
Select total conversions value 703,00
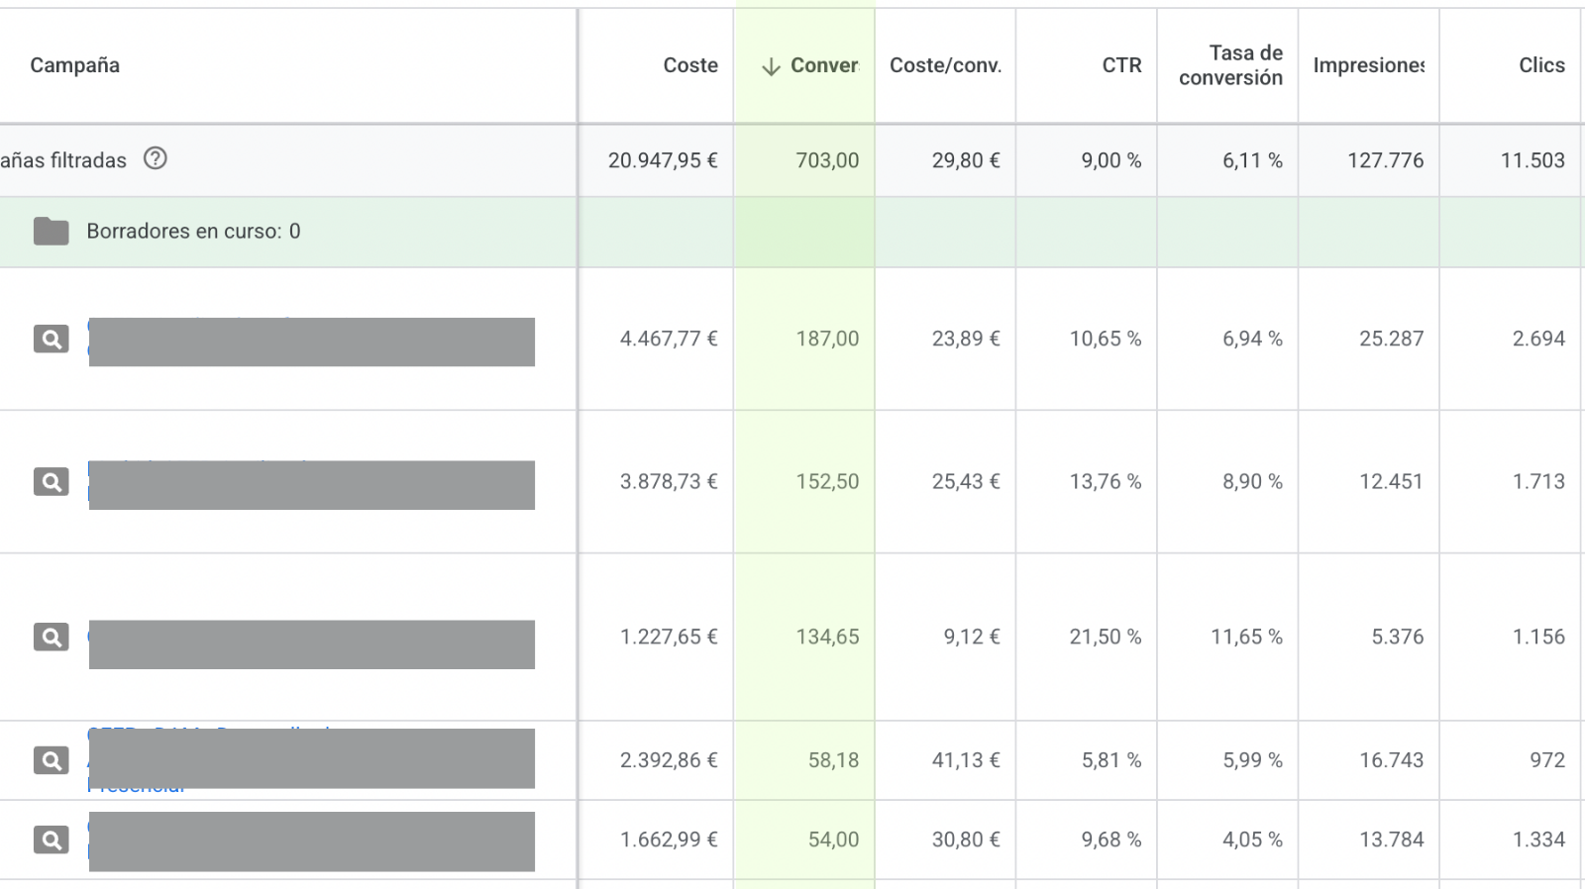tap(827, 160)
